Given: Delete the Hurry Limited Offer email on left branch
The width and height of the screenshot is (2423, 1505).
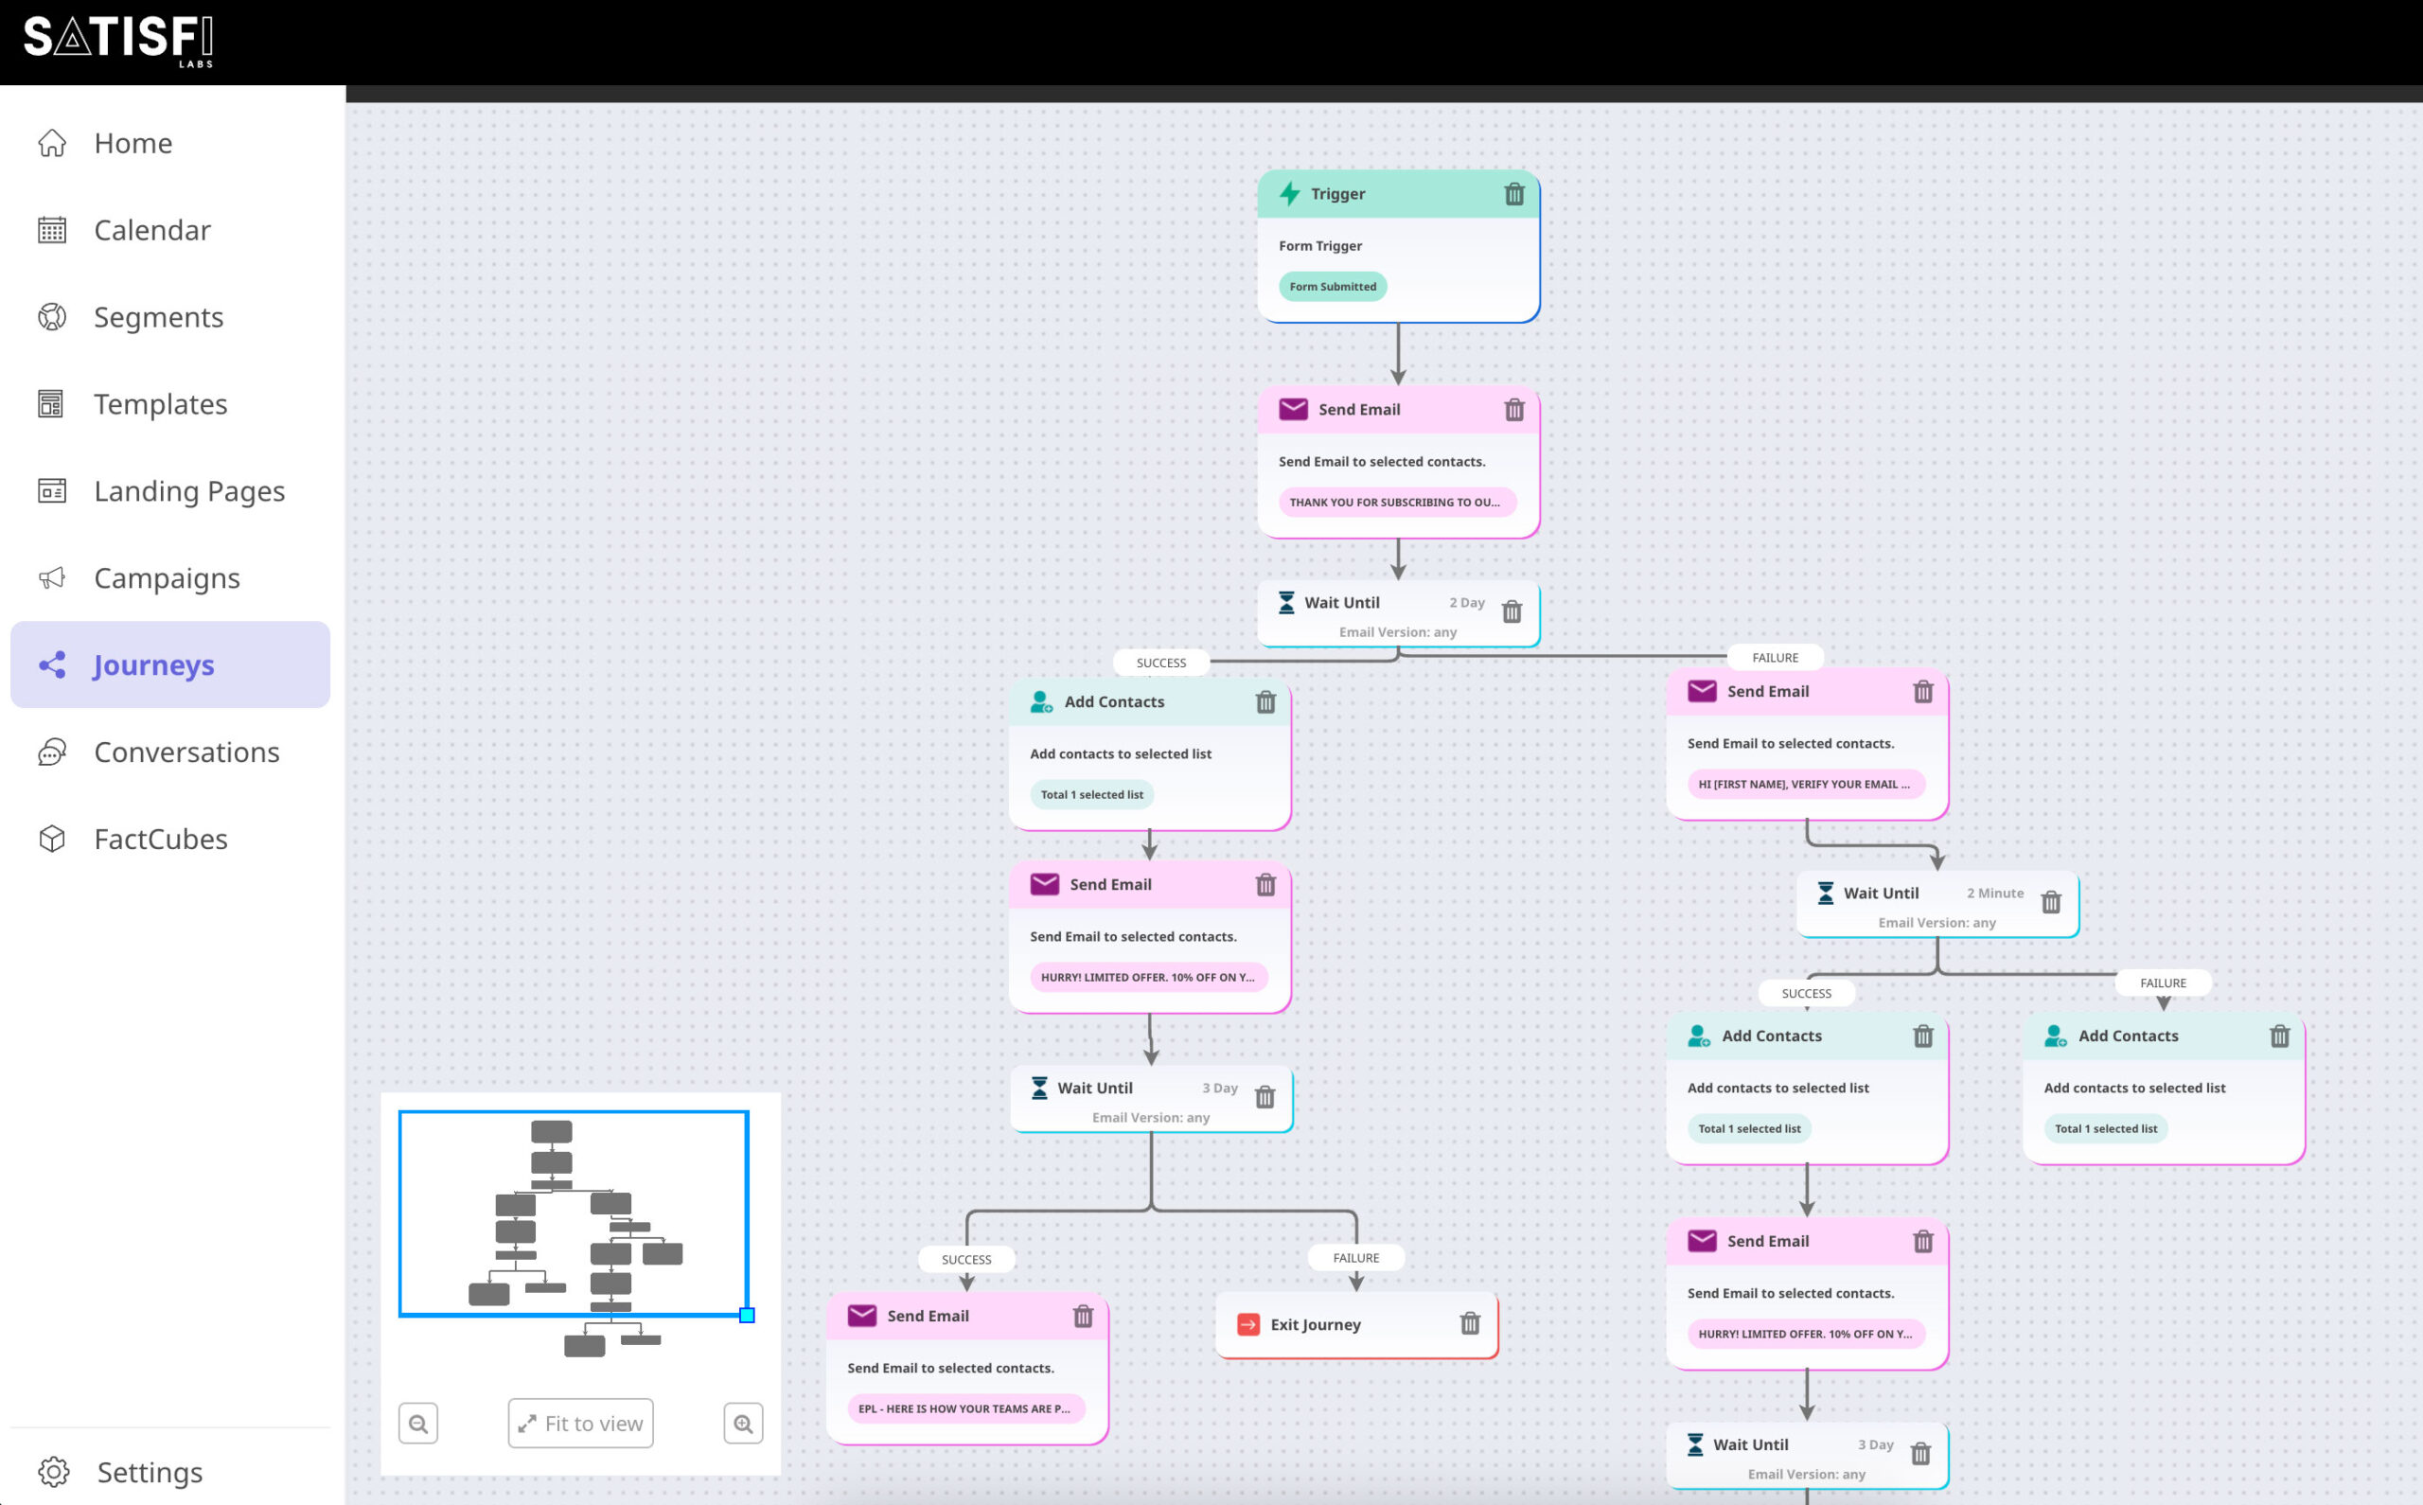Looking at the screenshot, I should [x=1265, y=885].
